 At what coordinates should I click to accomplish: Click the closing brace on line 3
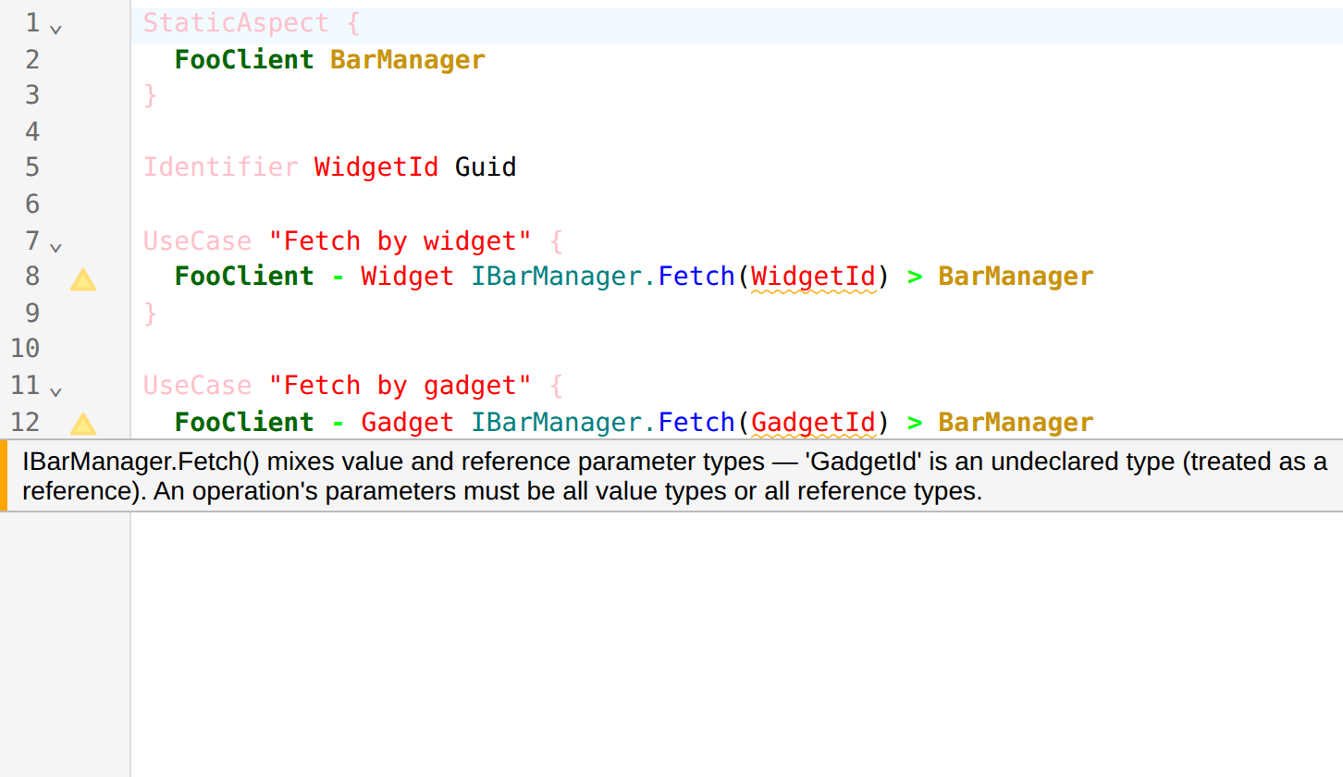coord(151,95)
